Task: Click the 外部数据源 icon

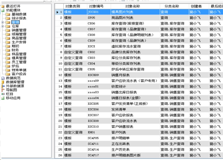Action: [3, 86]
